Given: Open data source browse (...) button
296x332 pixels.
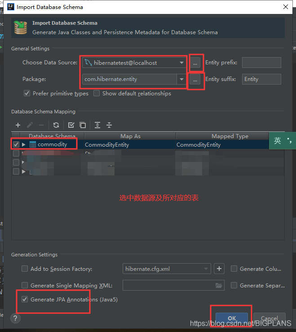Looking at the screenshot, I should click(195, 63).
